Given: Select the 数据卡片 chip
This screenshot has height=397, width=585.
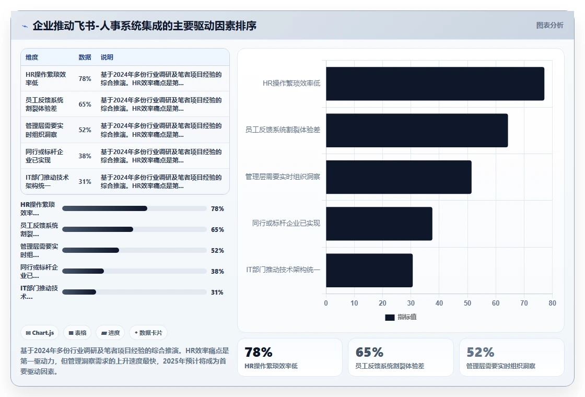Looking at the screenshot, I should click(148, 333).
